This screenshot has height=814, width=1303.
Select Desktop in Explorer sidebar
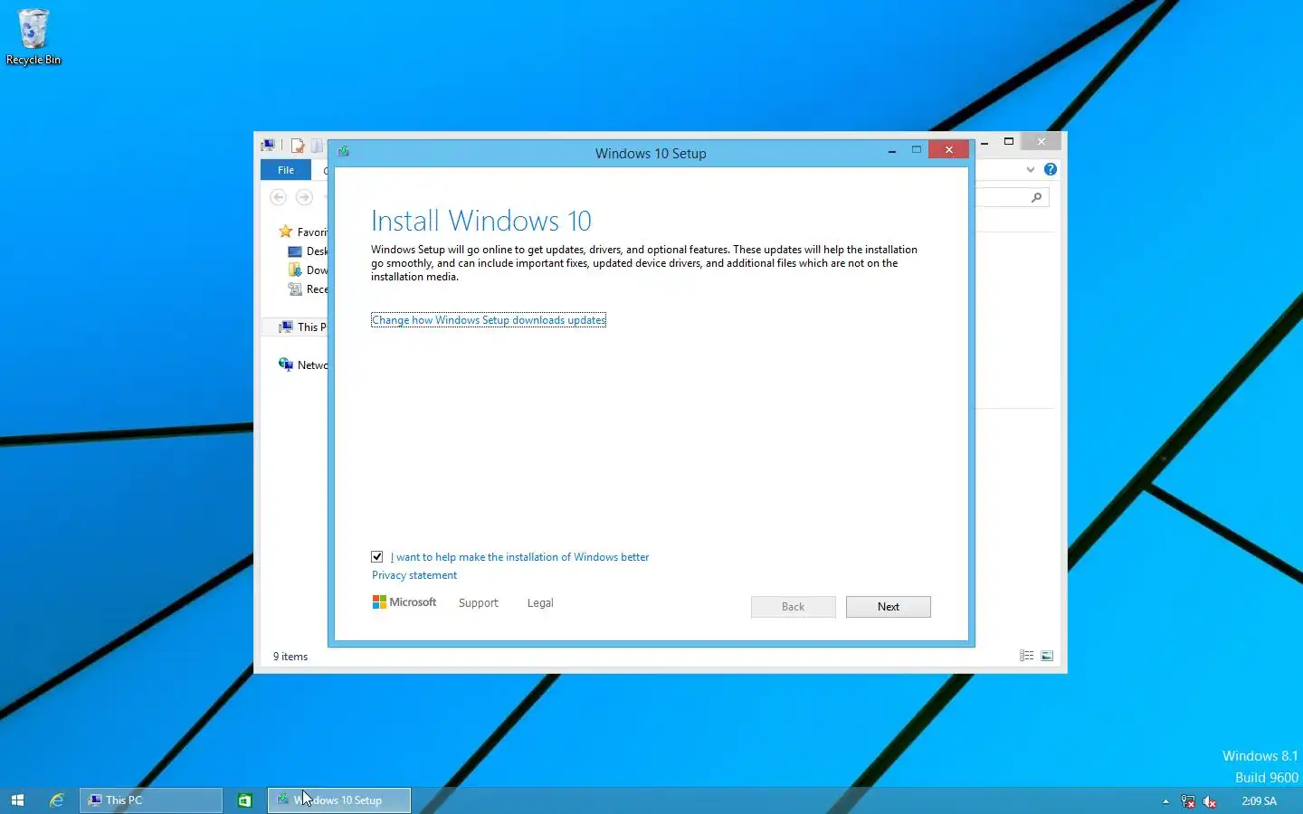pos(308,251)
